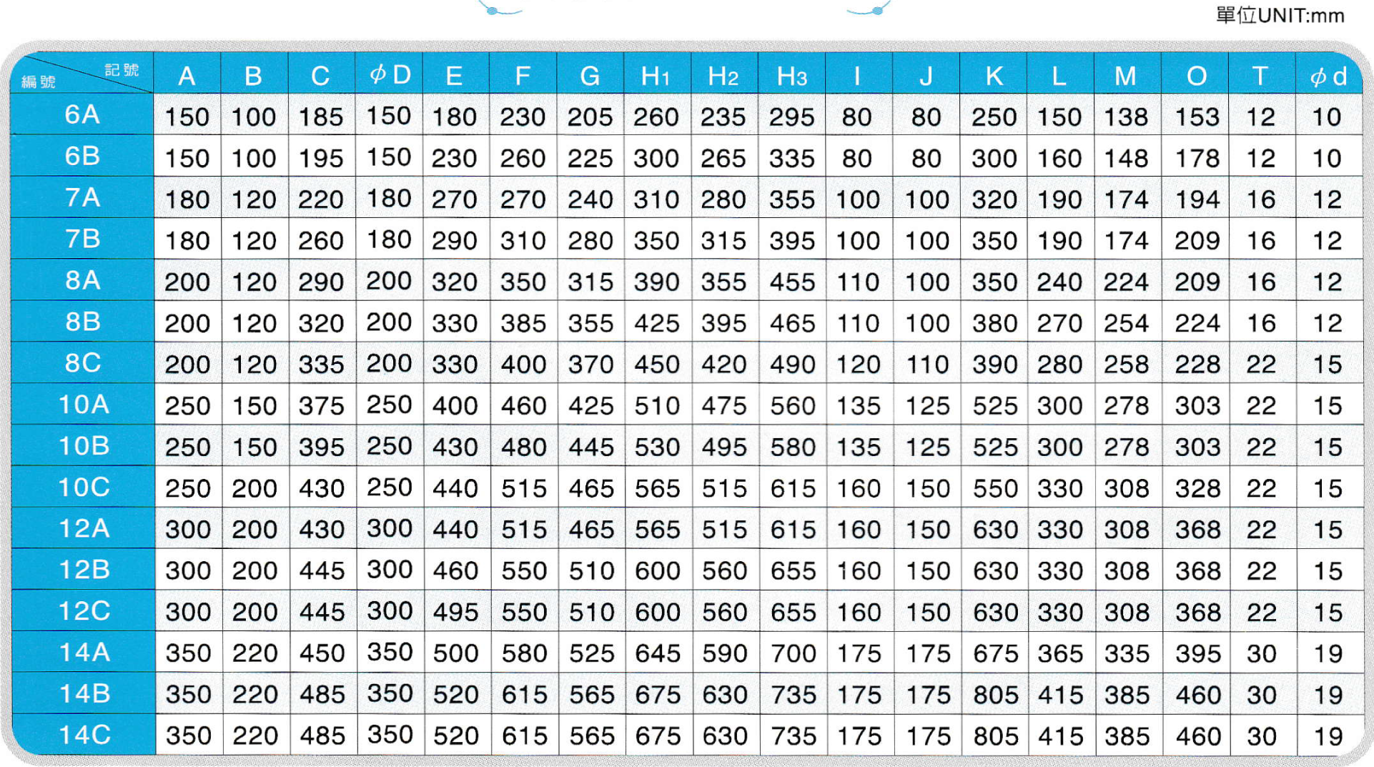Click the 單位UNIT:mm label
Screen dimensions: 1374x767
tap(1280, 15)
